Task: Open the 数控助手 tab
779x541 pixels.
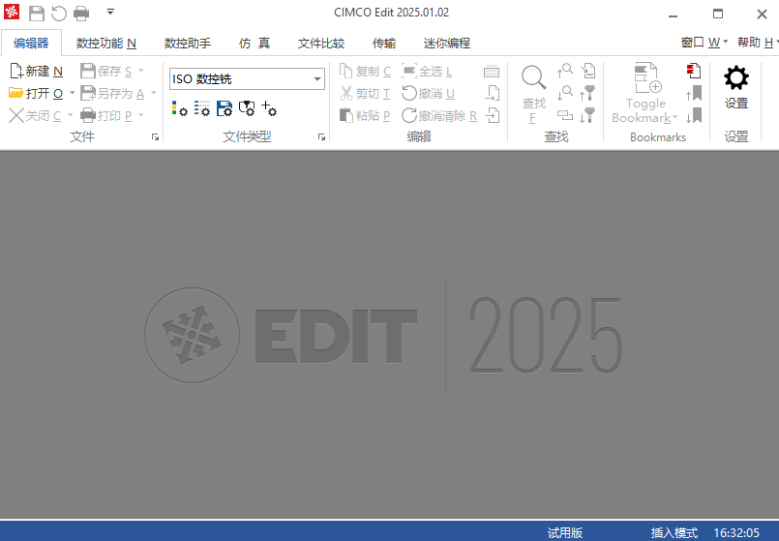Action: 188,44
